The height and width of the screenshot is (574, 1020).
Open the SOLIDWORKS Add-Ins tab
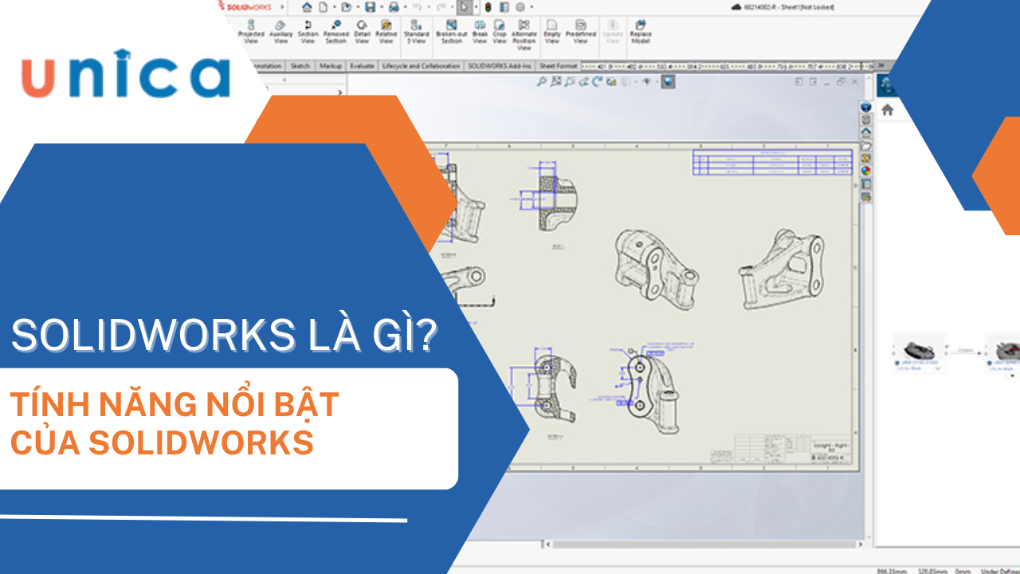[500, 65]
